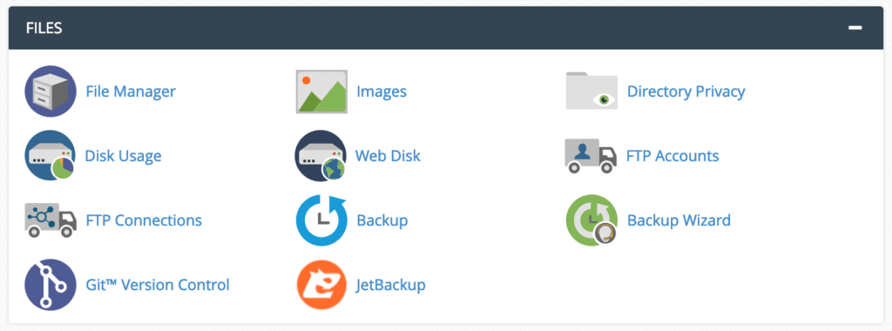Open the File Manager cabinet icon
The height and width of the screenshot is (331, 892).
point(51,91)
